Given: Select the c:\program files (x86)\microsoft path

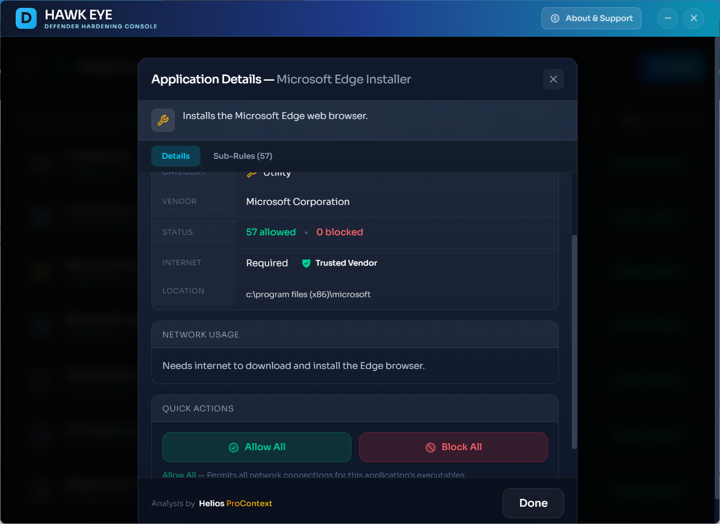Looking at the screenshot, I should 308,294.
